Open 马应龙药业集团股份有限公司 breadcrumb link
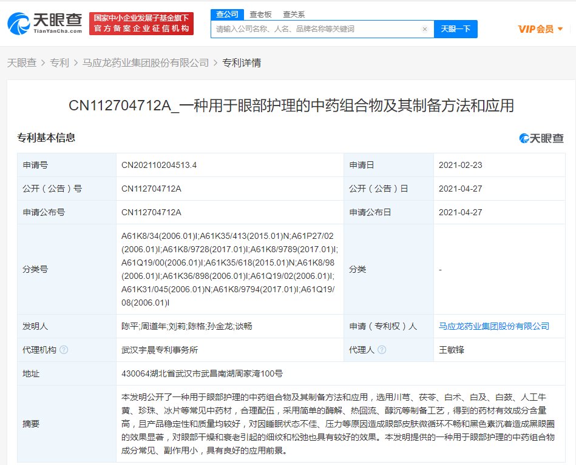Viewport: 576px width, 465px height. [x=146, y=63]
